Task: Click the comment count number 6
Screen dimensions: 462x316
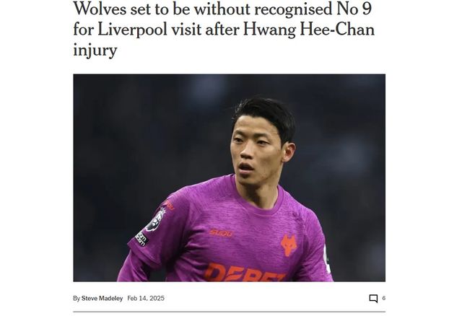Action: click(x=383, y=298)
